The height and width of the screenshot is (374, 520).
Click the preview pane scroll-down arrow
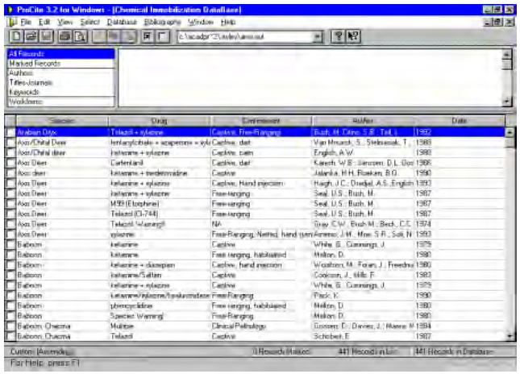tap(507, 102)
